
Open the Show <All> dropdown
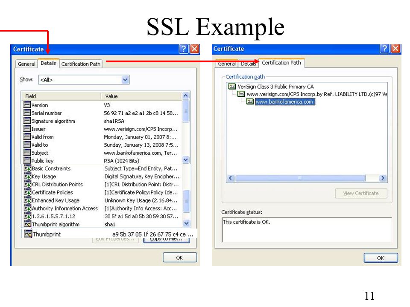click(x=125, y=80)
